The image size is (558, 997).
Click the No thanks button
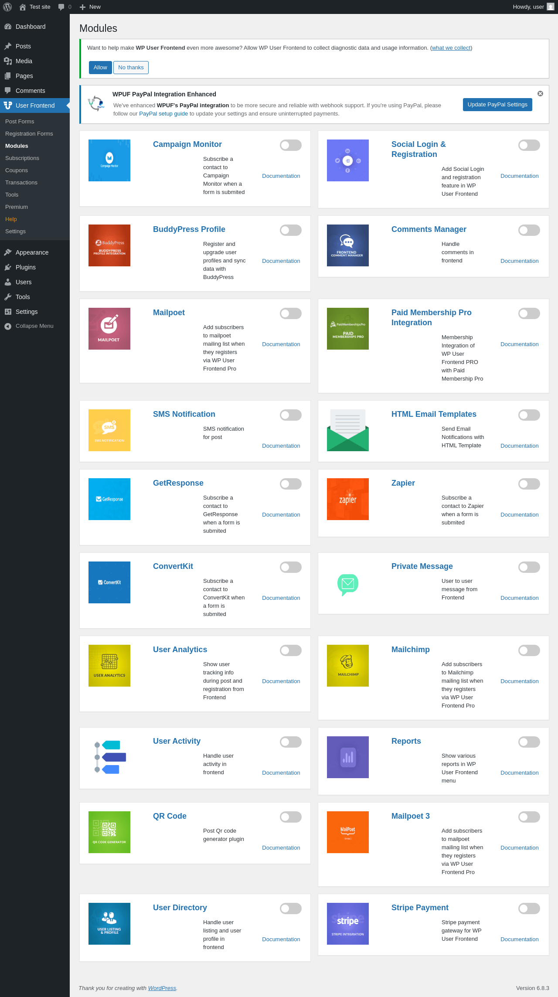[x=131, y=68]
